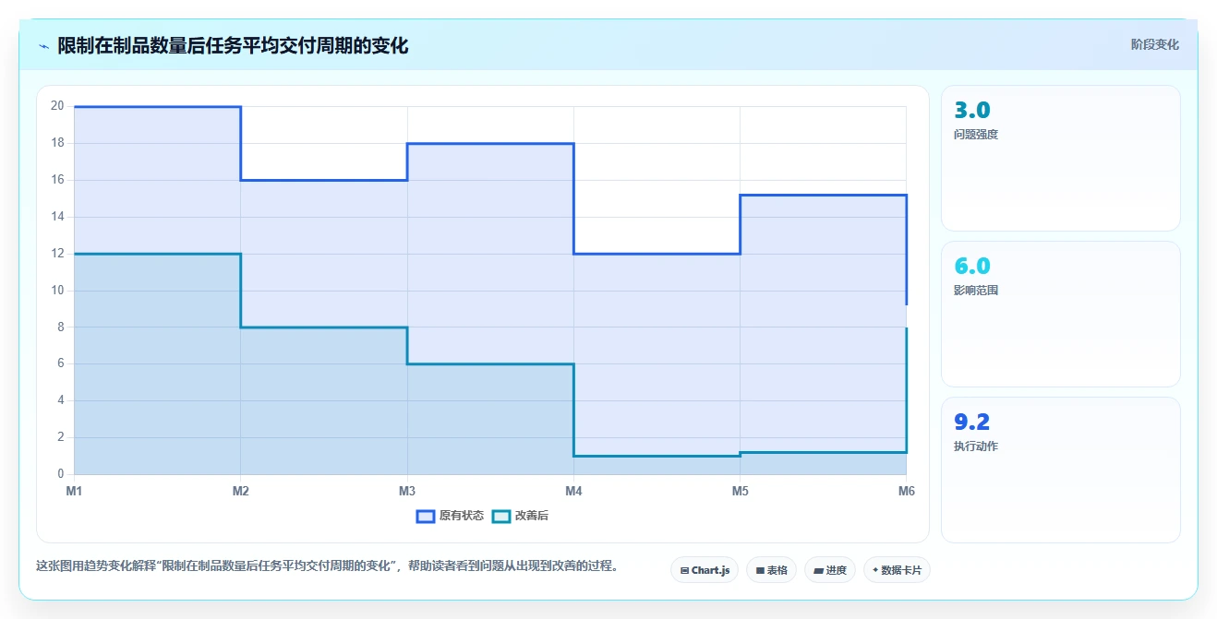1217x619 pixels.
Task: Click the M1 x-axis label
Action: (x=74, y=492)
